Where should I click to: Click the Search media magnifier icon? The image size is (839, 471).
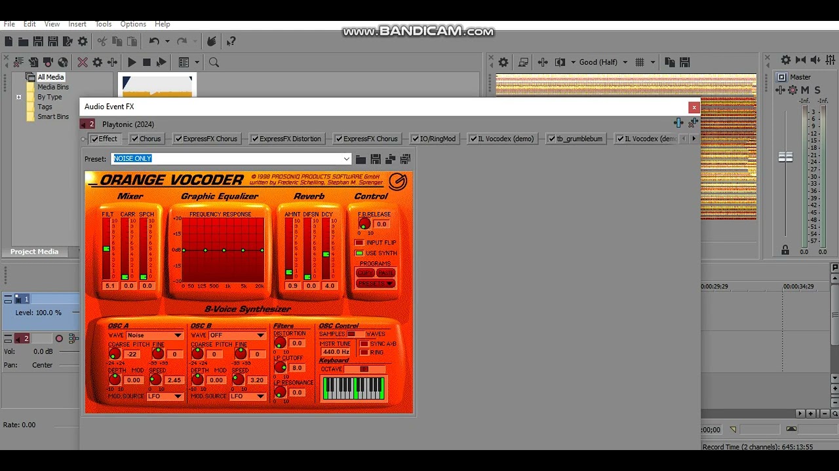214,62
